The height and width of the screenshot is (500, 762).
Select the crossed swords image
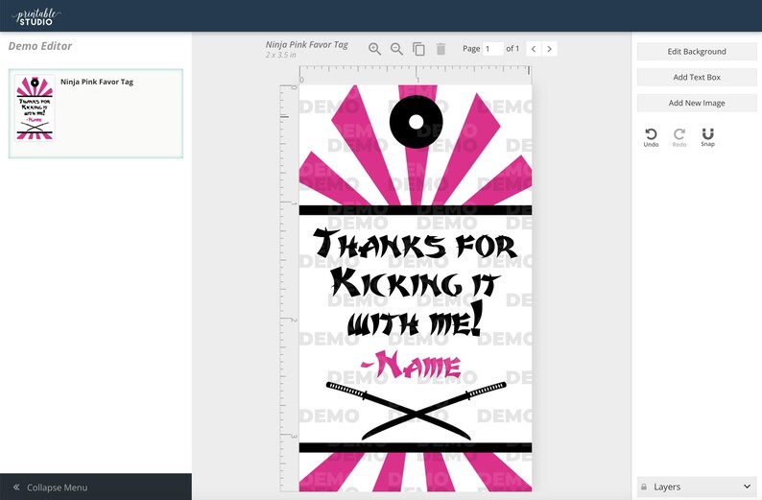point(416,411)
